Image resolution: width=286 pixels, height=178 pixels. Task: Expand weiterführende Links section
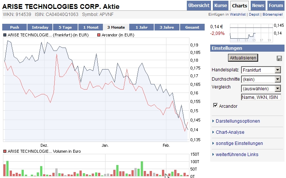[237, 155]
